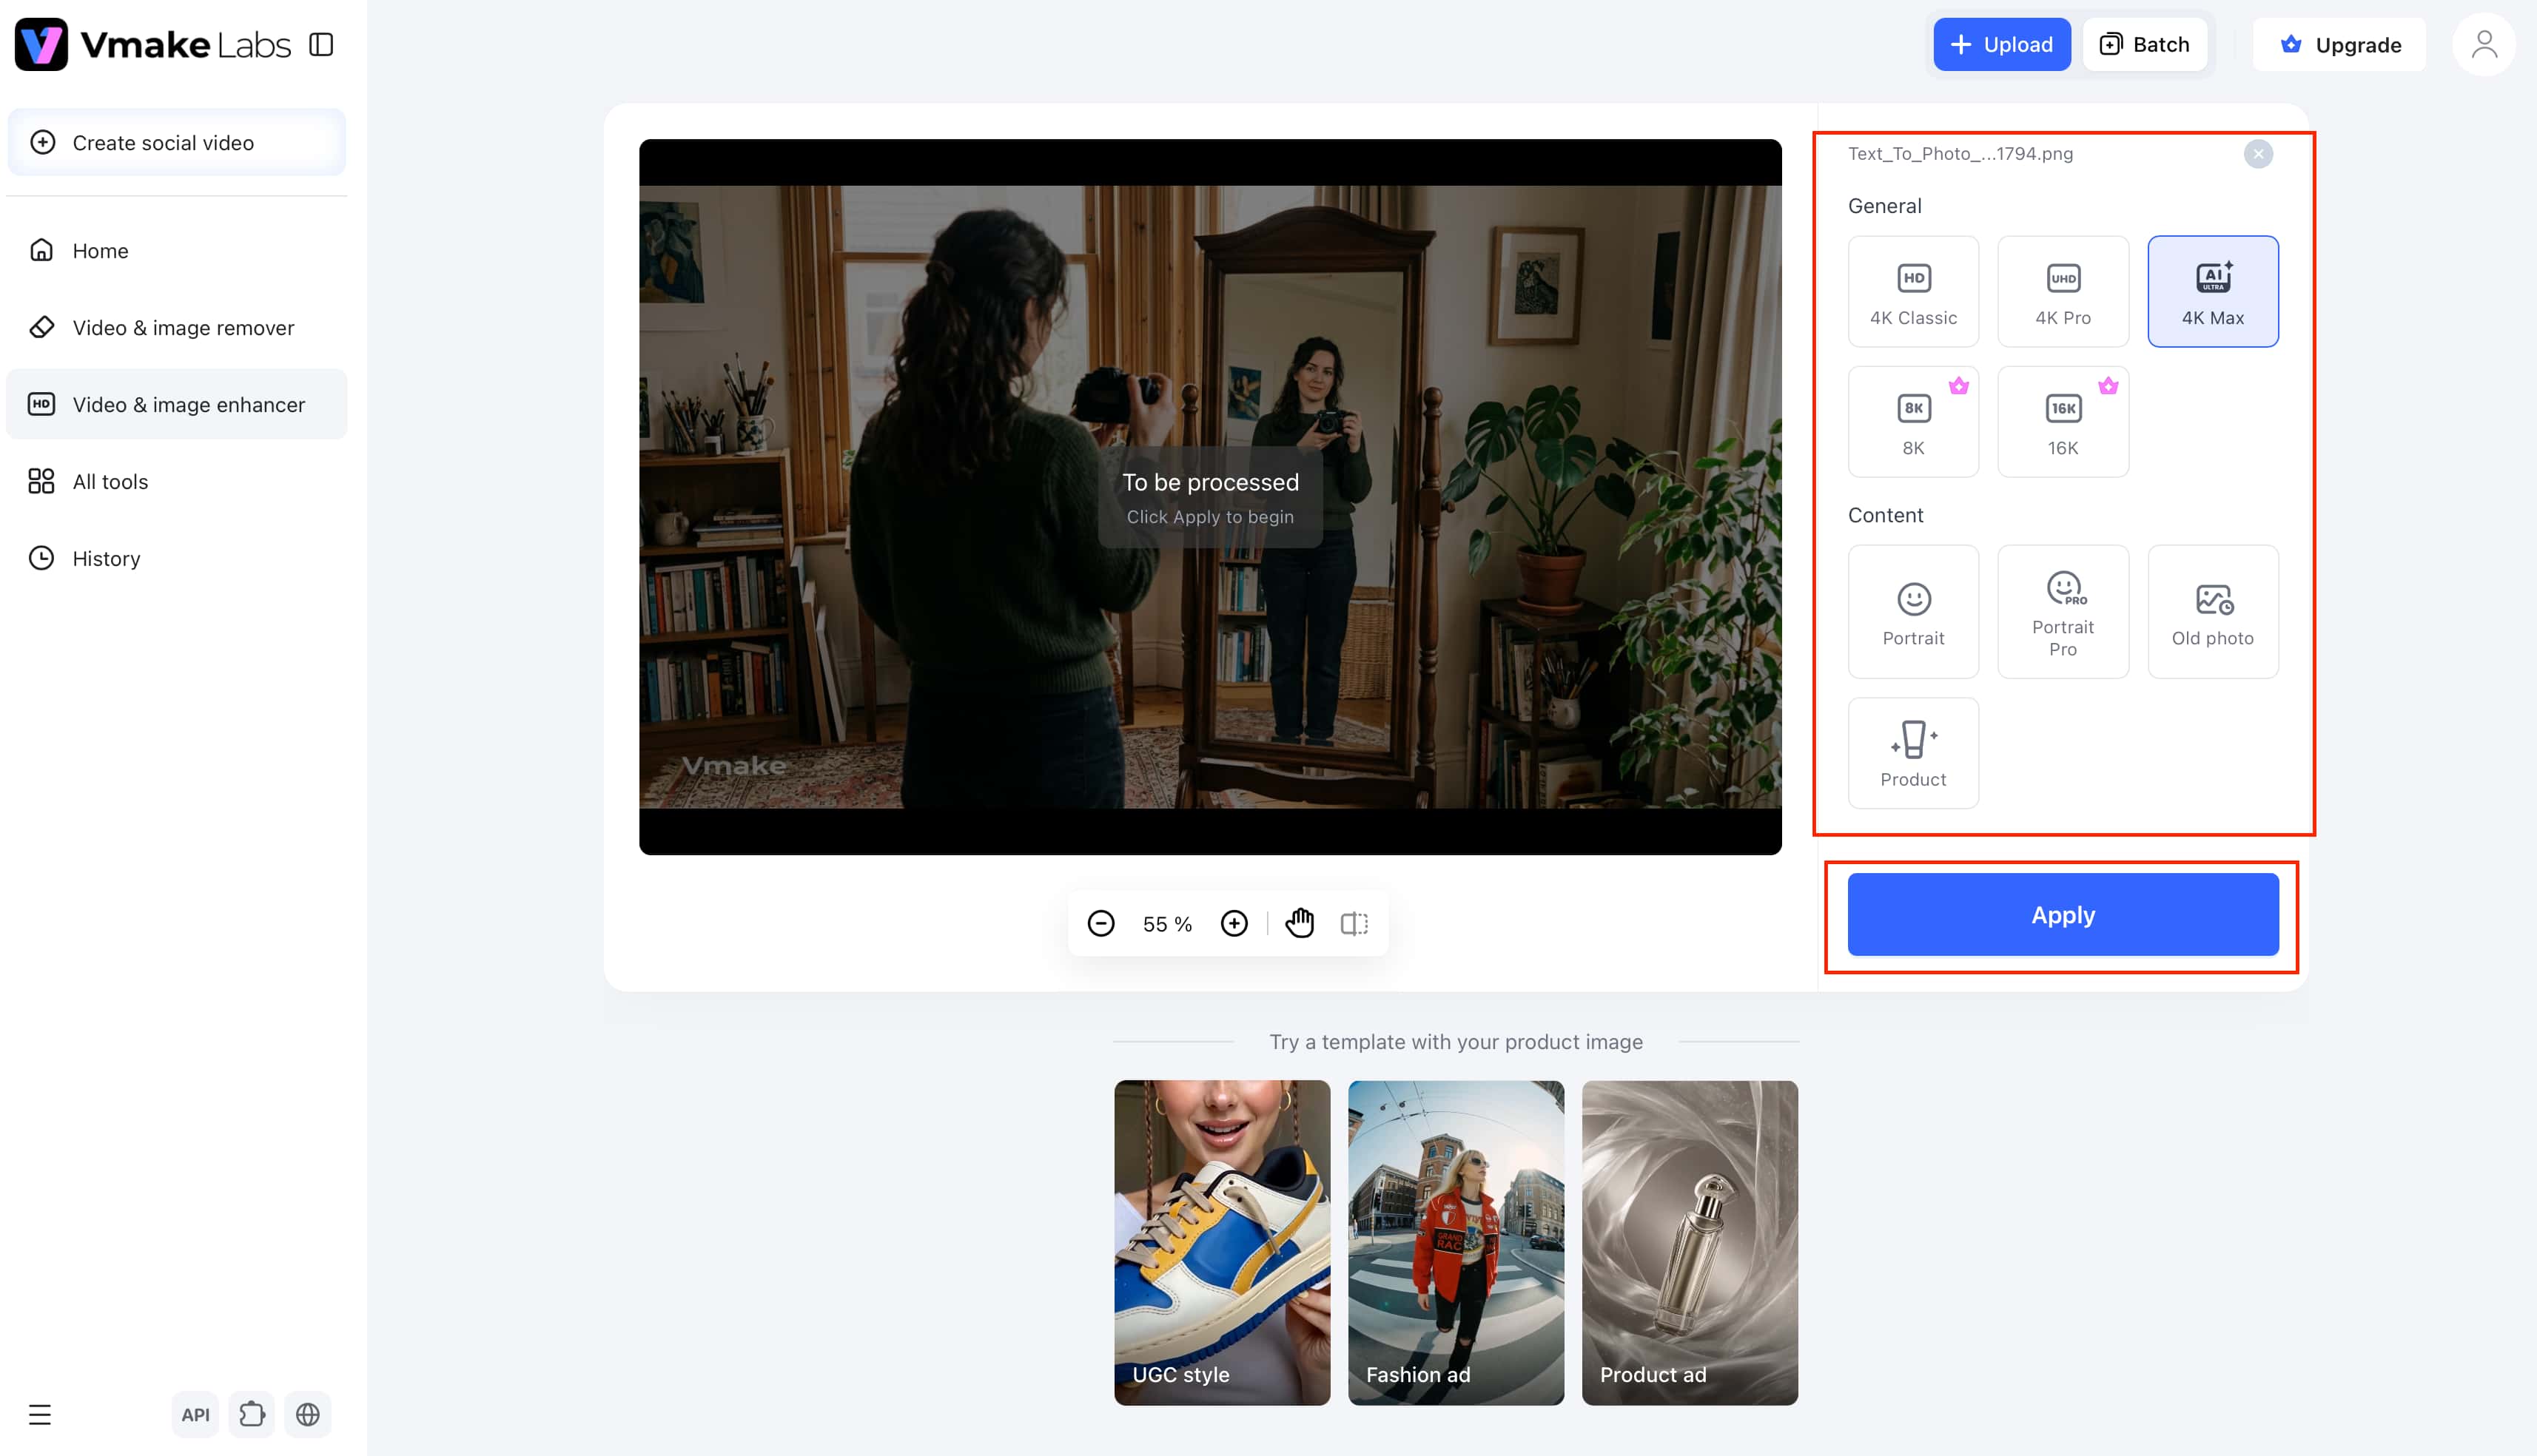
Task: Select the Portrait Pro mode
Action: coord(2063,611)
